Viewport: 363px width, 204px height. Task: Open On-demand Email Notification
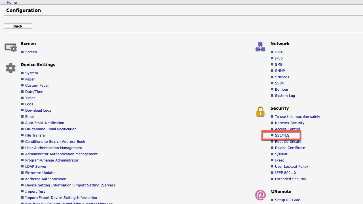[51, 129]
